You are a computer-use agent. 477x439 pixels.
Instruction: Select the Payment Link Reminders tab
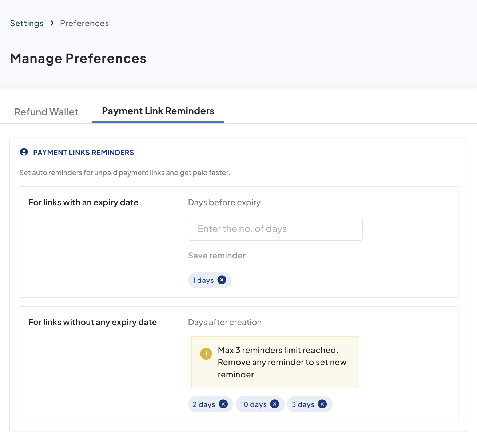[158, 111]
